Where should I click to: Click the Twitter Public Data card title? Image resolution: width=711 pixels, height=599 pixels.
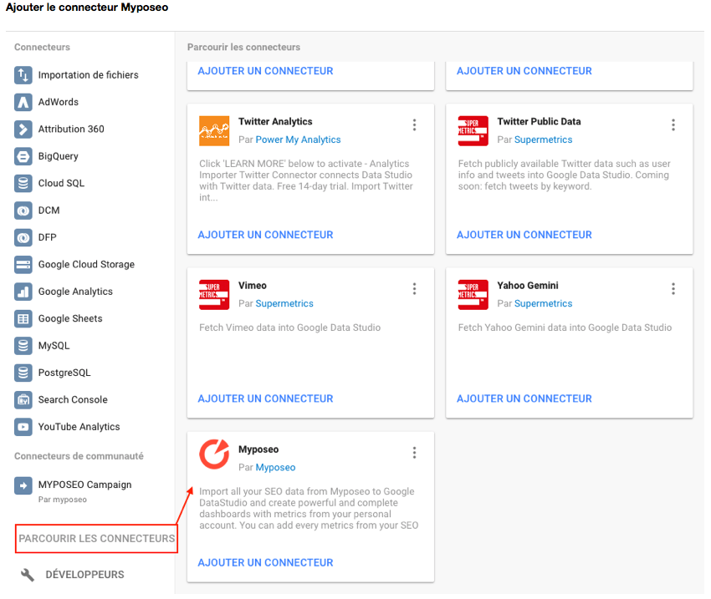(540, 122)
